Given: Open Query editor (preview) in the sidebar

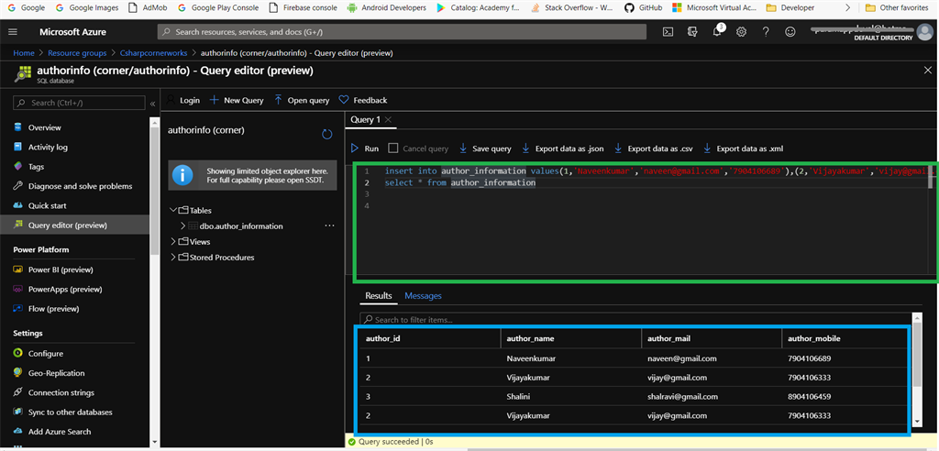Looking at the screenshot, I should coord(75,225).
